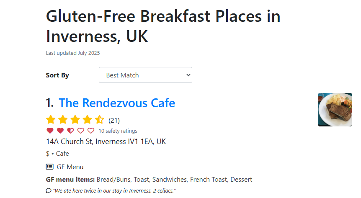
Task: Open the Sort By Best Match dropdown
Action: pos(145,75)
